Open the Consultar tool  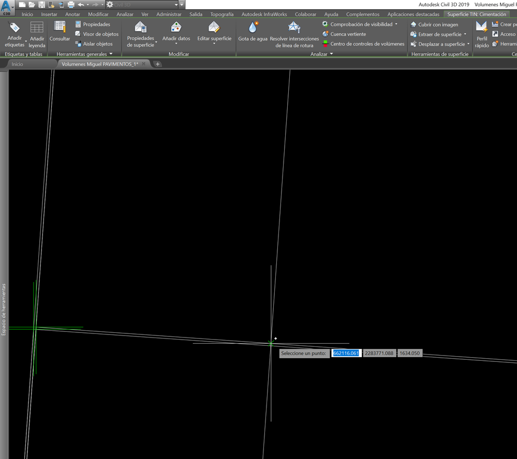coord(60,32)
